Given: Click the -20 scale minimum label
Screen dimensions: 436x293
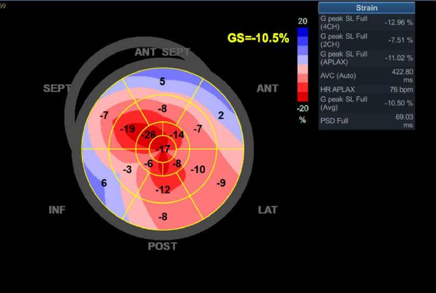Looking at the screenshot, I should coord(302,108).
